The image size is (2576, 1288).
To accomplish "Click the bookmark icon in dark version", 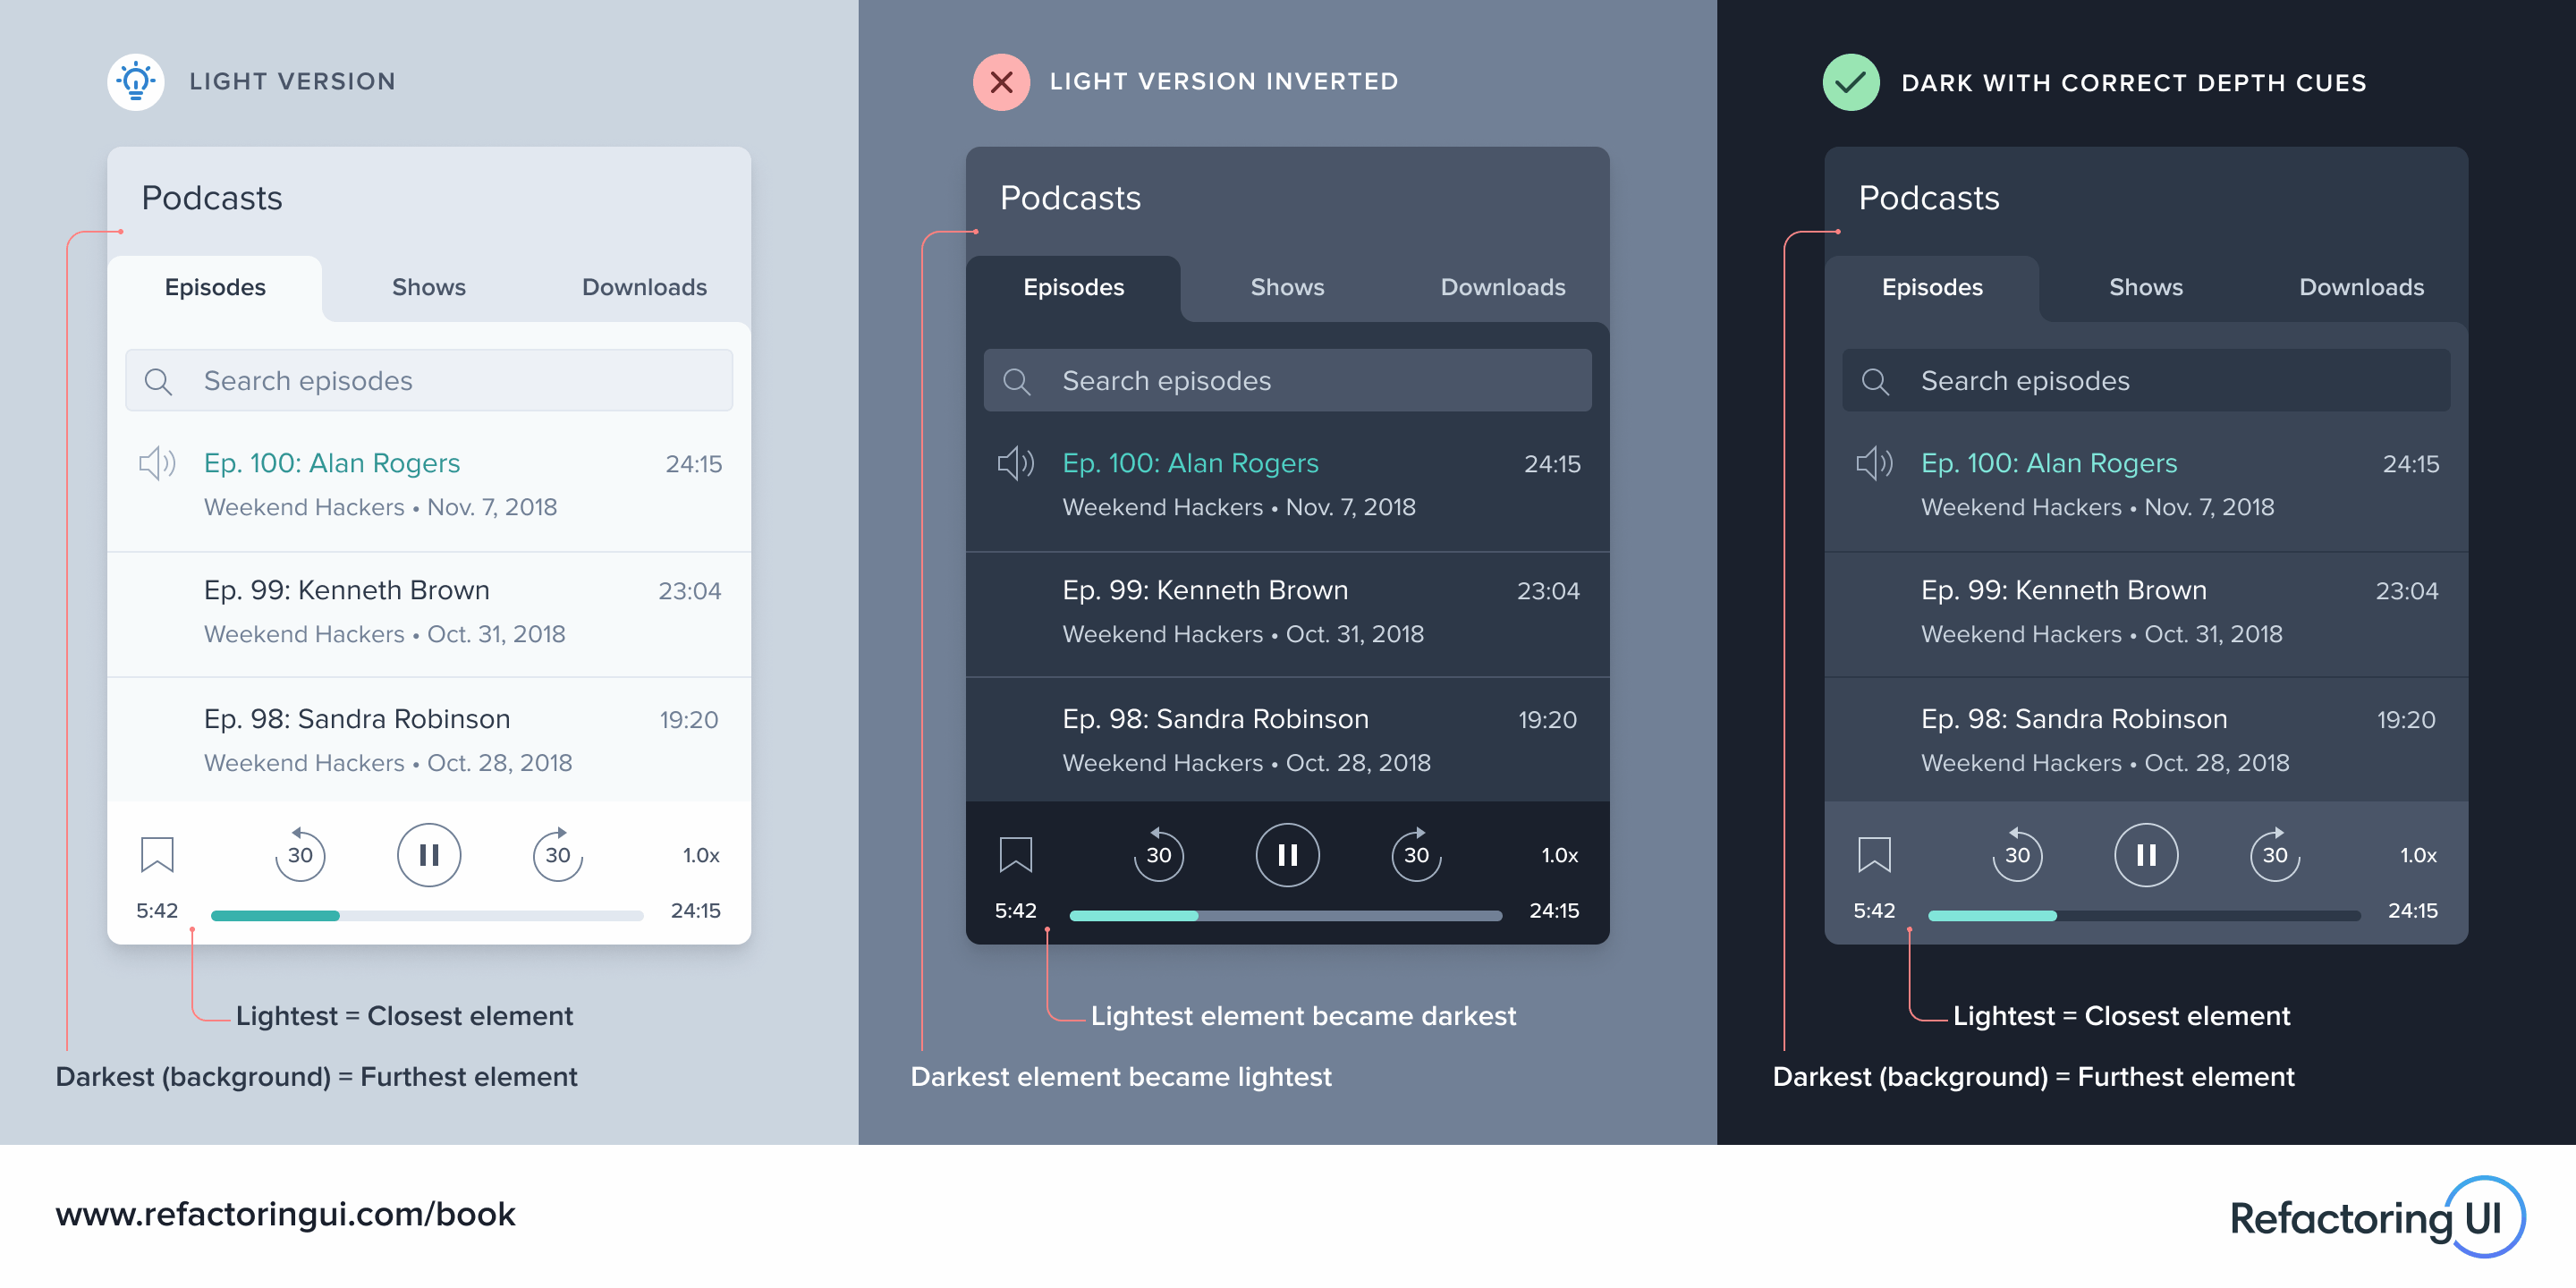I will (1873, 851).
